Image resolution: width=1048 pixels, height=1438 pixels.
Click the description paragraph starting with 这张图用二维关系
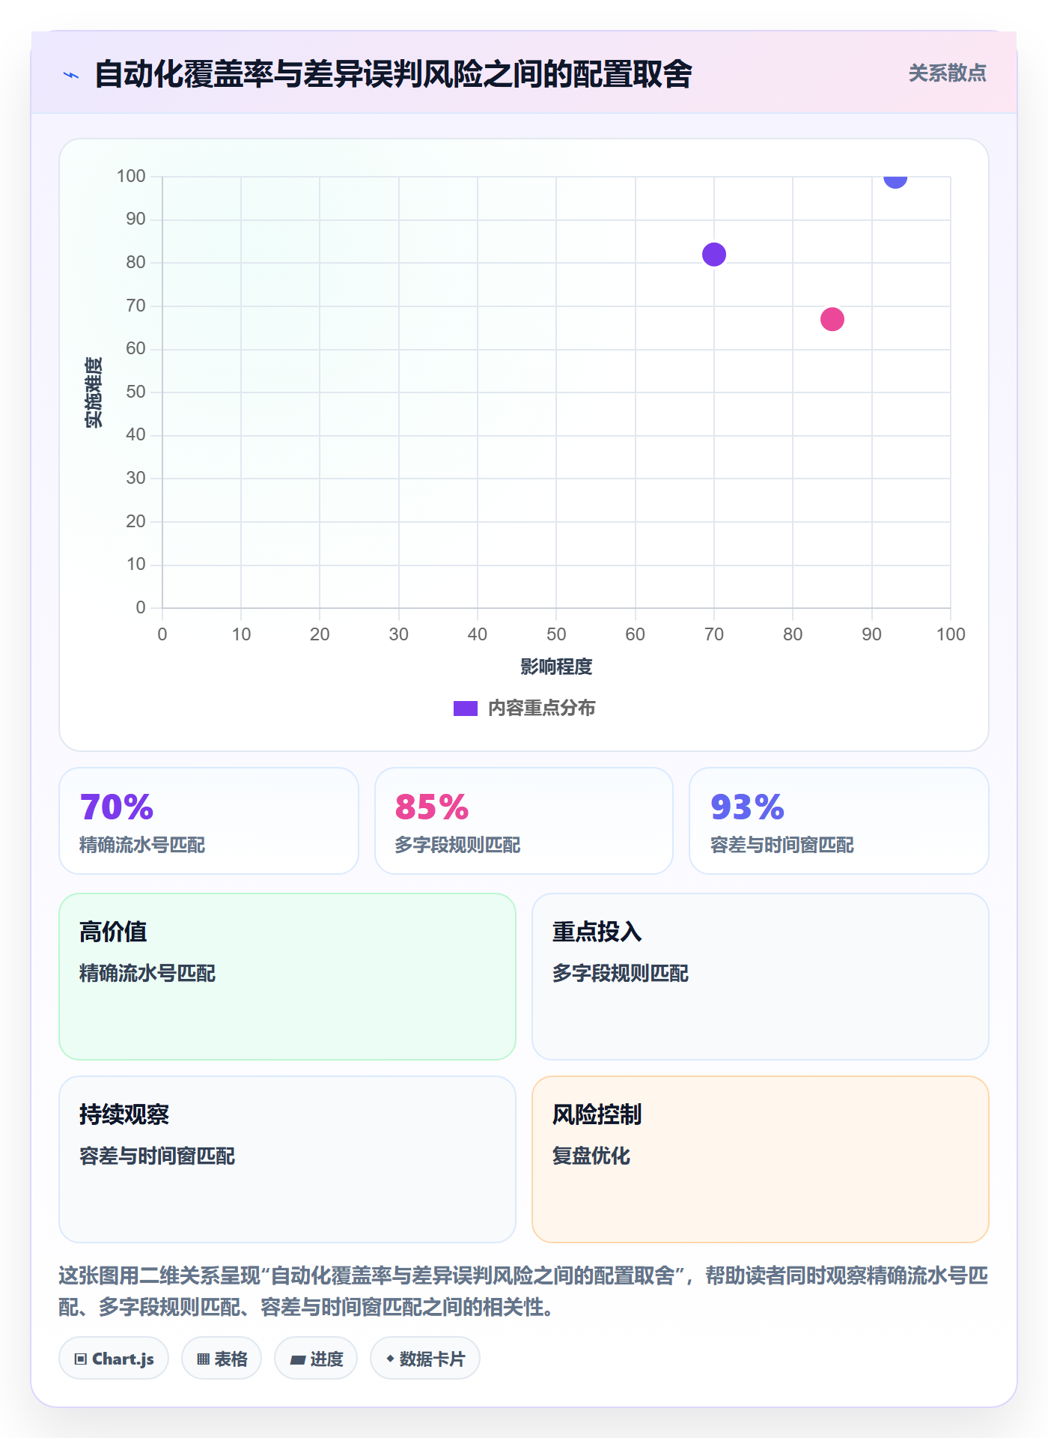pos(524,1291)
